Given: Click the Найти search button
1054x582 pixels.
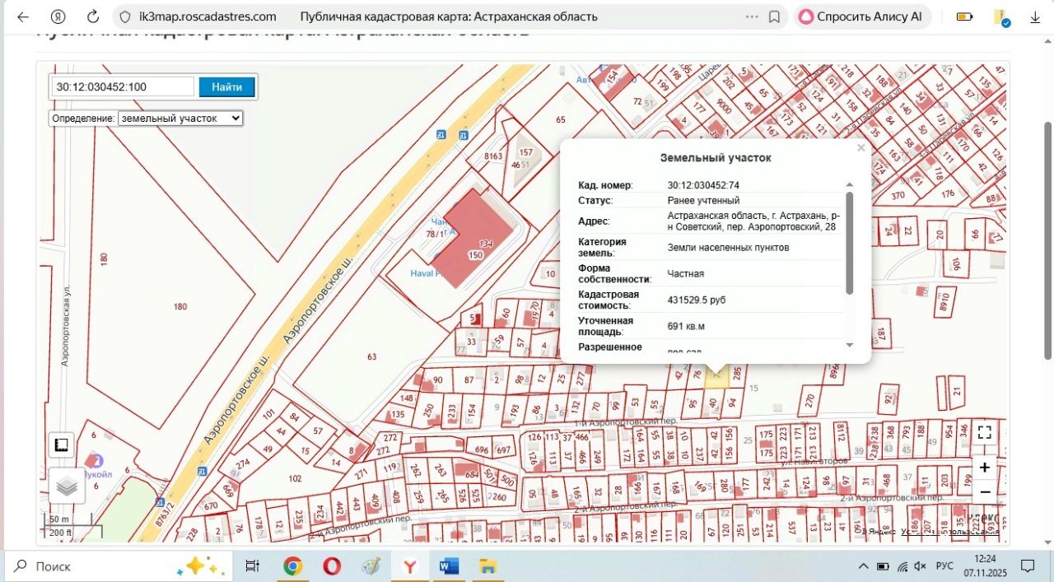Looking at the screenshot, I should pos(226,86).
